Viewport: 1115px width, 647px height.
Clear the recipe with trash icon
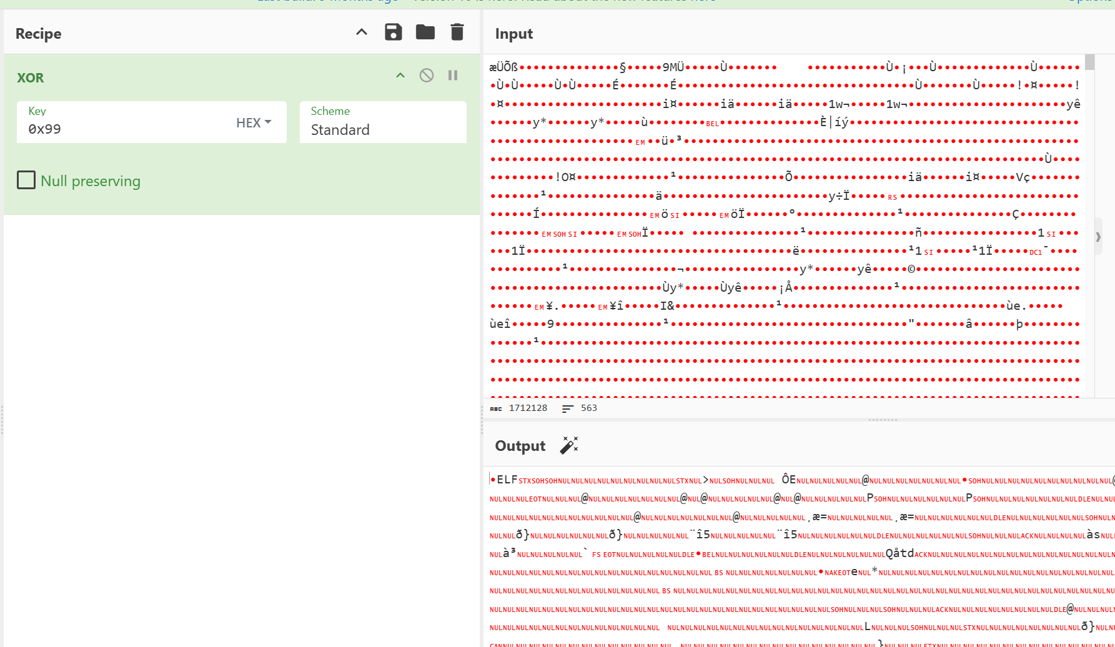pyautogui.click(x=457, y=32)
